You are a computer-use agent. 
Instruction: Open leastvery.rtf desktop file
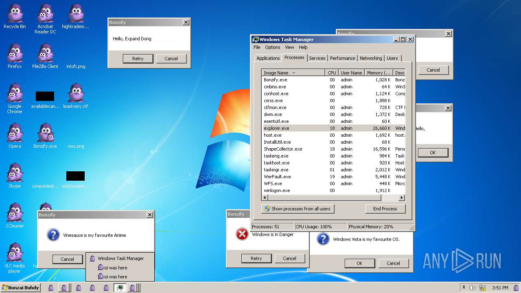pyautogui.click(x=76, y=96)
